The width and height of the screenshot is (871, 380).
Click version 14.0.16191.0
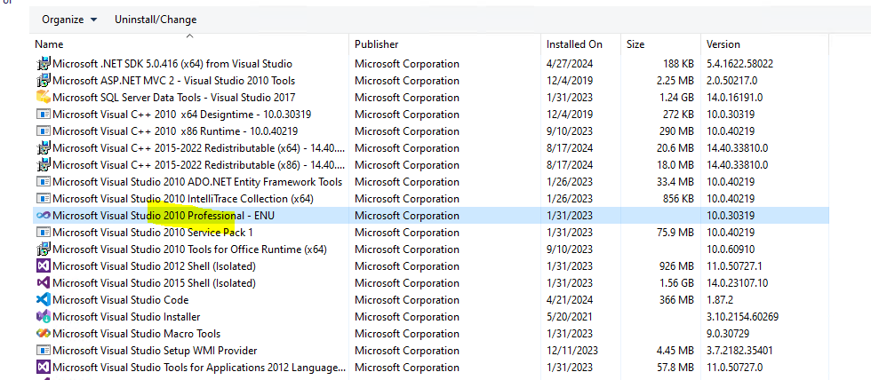734,98
